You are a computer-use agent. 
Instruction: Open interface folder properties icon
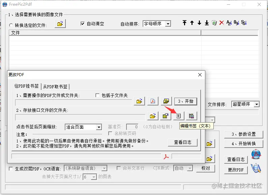point(166,116)
